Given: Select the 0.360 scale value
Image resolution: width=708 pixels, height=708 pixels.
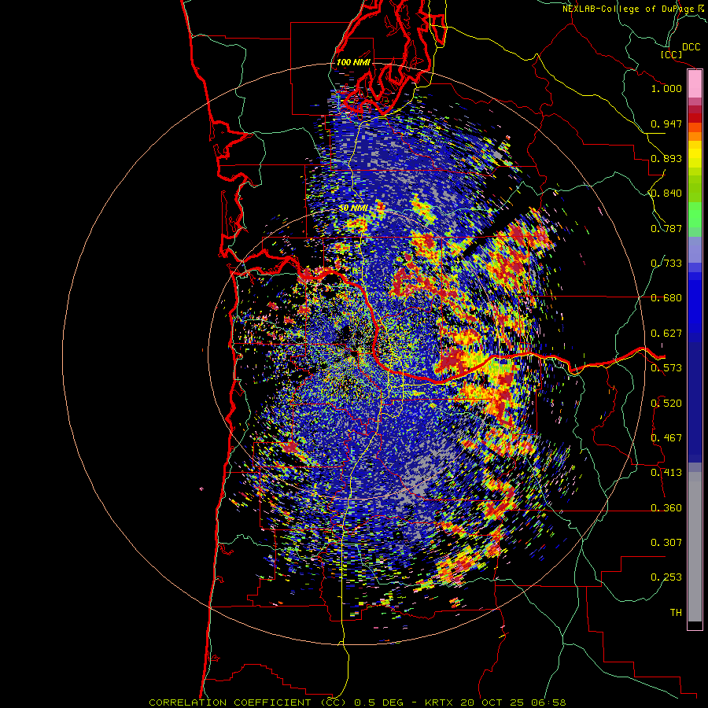Looking at the screenshot, I should point(666,508).
